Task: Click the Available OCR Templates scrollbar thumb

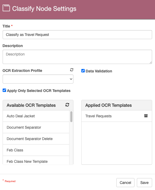Action: click(71, 117)
